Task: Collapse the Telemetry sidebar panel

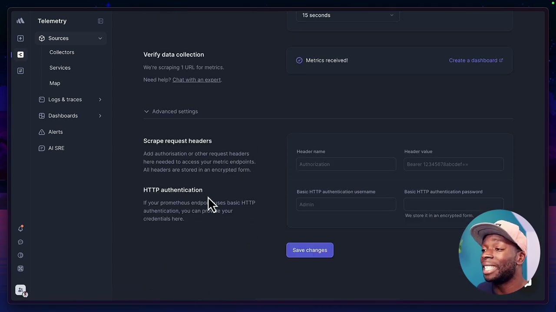Action: 100,21
